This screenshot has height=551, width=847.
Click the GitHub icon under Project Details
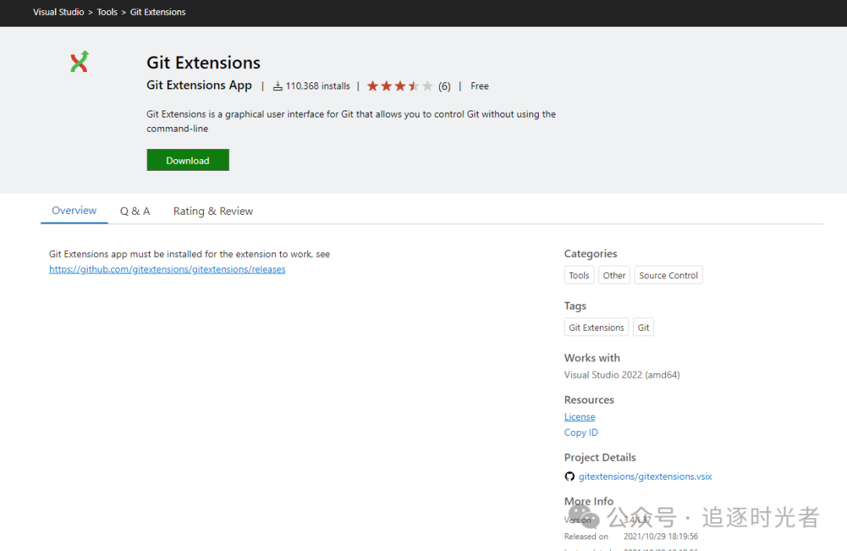tap(569, 477)
